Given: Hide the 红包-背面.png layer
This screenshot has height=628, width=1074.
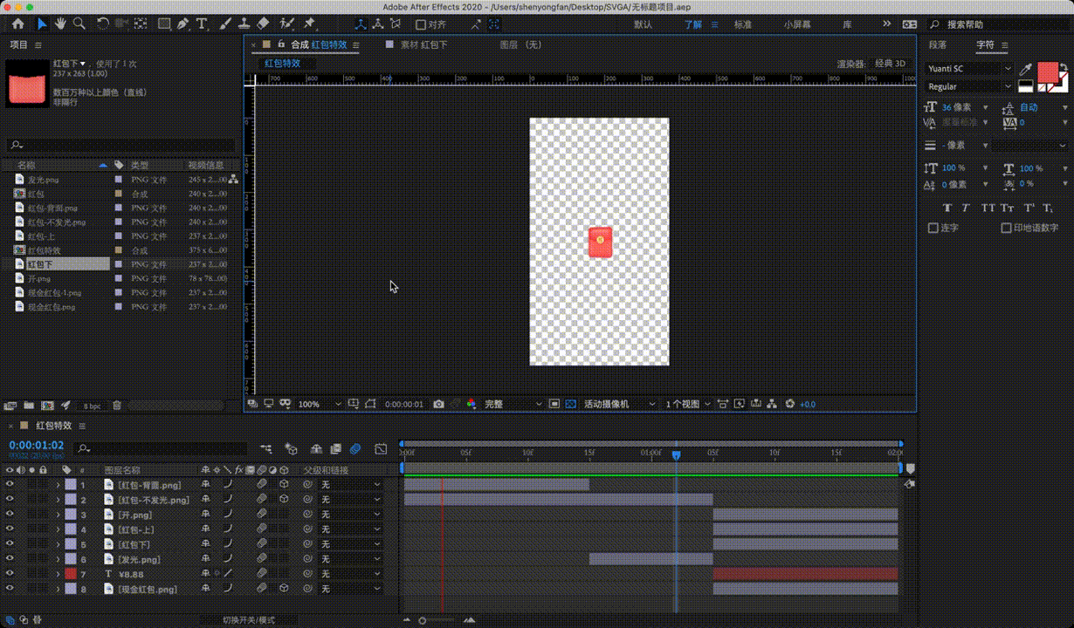Looking at the screenshot, I should (10, 485).
